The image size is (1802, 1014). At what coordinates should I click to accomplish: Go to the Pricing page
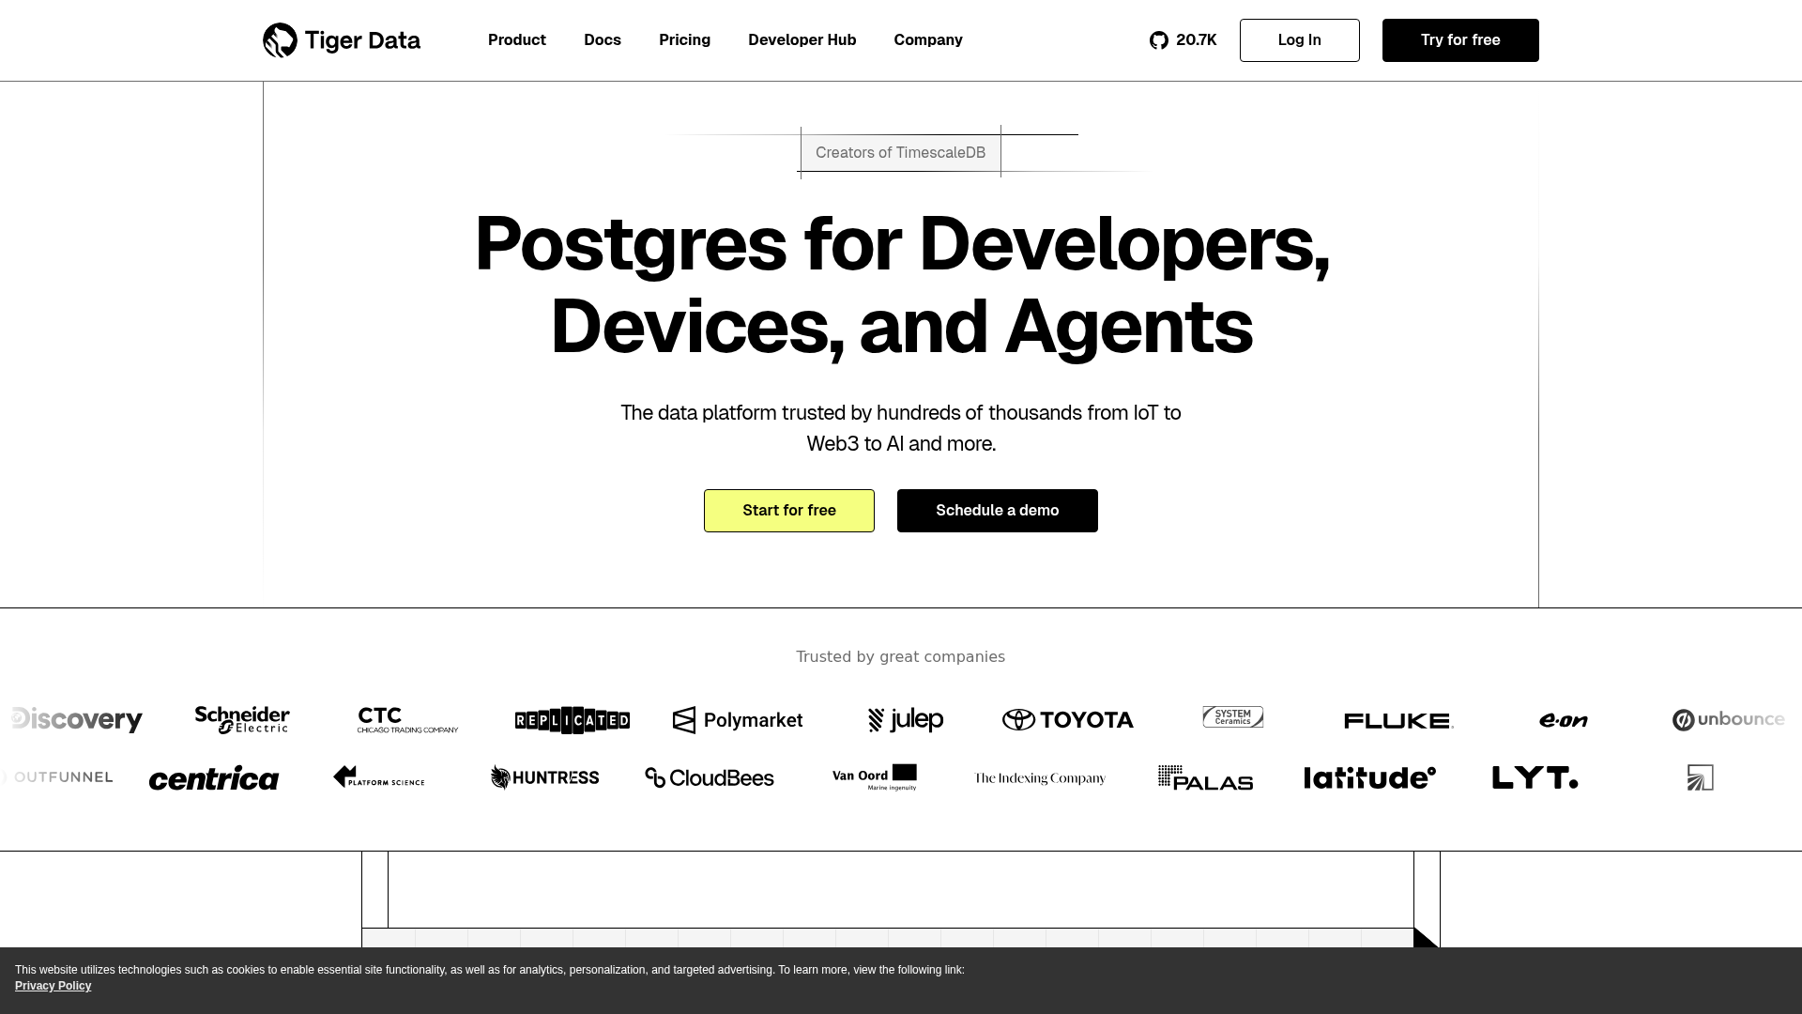tap(684, 40)
